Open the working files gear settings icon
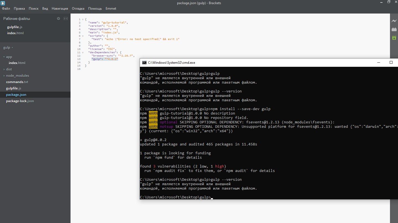This screenshot has width=398, height=223. click(x=58, y=18)
